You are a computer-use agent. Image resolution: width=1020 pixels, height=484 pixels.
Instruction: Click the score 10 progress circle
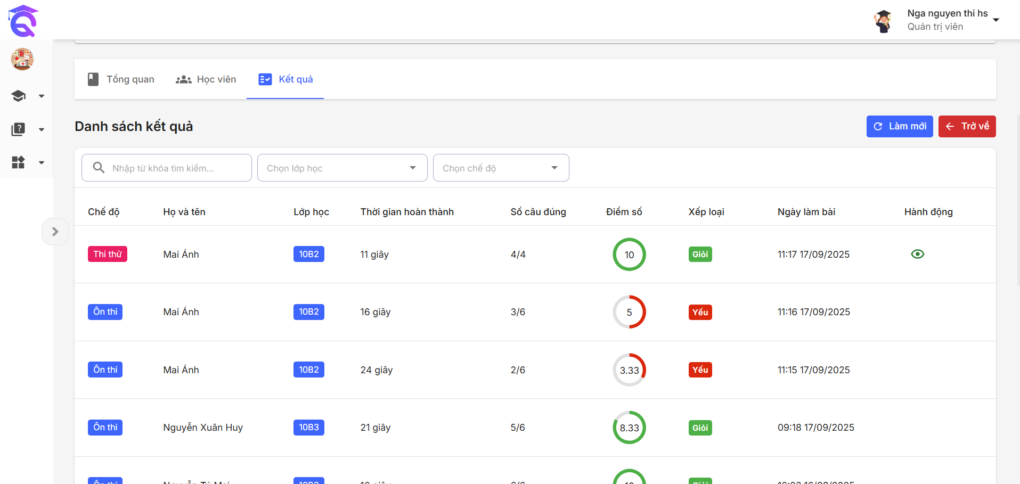630,255
